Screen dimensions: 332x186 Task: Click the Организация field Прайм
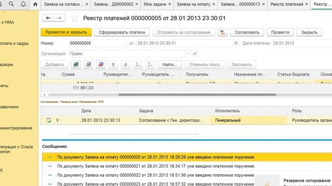(127, 54)
